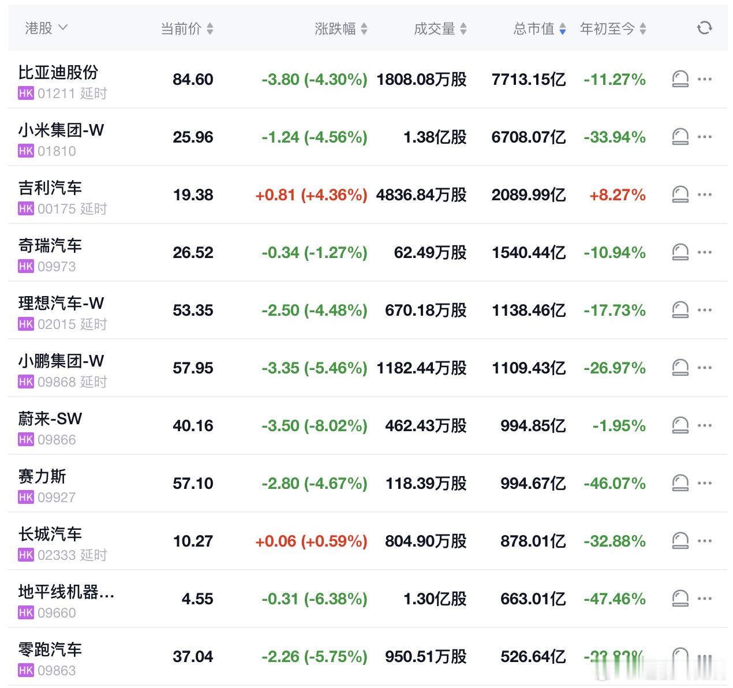
Task: Open more options for 小米集团-W
Action: click(705, 137)
